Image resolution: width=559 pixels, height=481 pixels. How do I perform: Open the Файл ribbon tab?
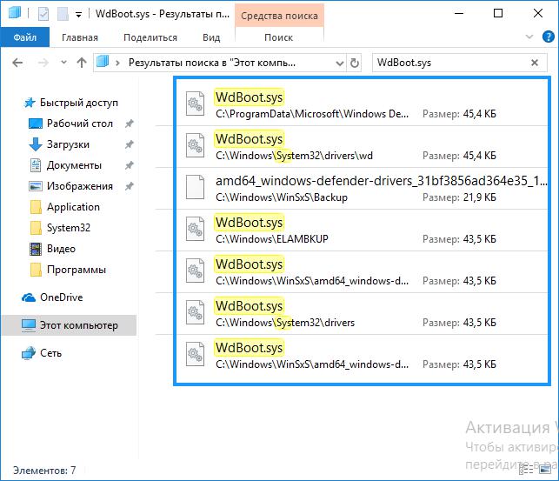25,37
